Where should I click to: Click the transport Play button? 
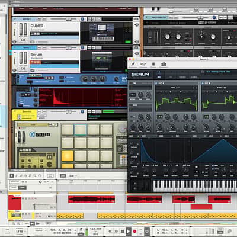(x=129, y=231)
